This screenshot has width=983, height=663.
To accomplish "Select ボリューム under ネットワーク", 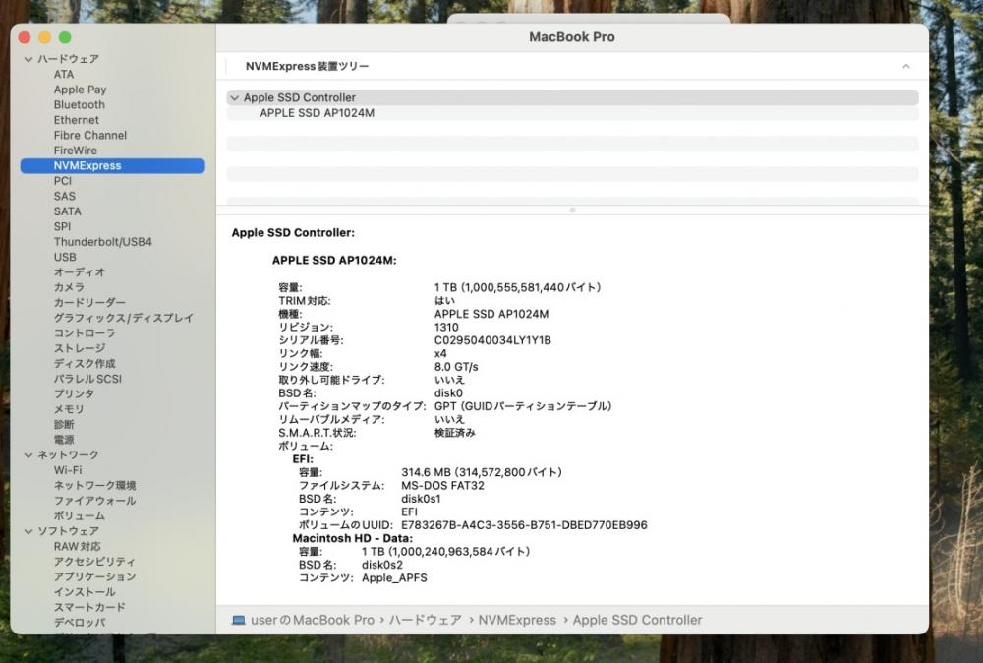I will [x=79, y=516].
